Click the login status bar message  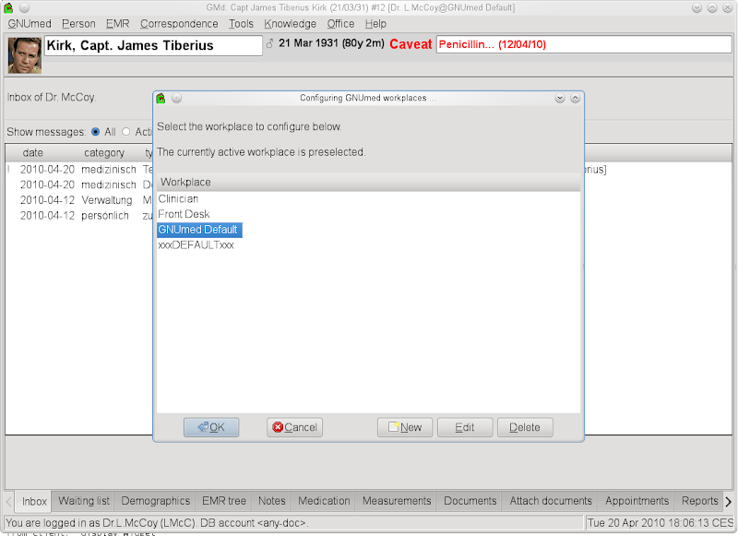(x=157, y=523)
